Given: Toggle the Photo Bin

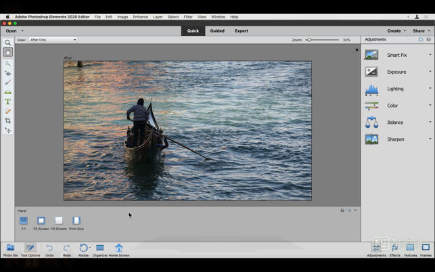Looking at the screenshot, I should [10, 250].
